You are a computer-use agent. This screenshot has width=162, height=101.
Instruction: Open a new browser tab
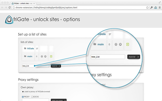[x=38, y=4]
